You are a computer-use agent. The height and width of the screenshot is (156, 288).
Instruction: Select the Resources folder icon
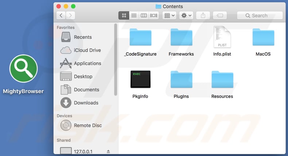coord(222,80)
